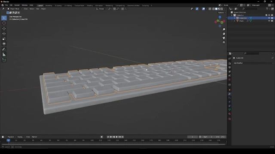The height and width of the screenshot is (154, 275).
Task: Toggle visibility of Plane in outliner
Action: pos(269,21)
